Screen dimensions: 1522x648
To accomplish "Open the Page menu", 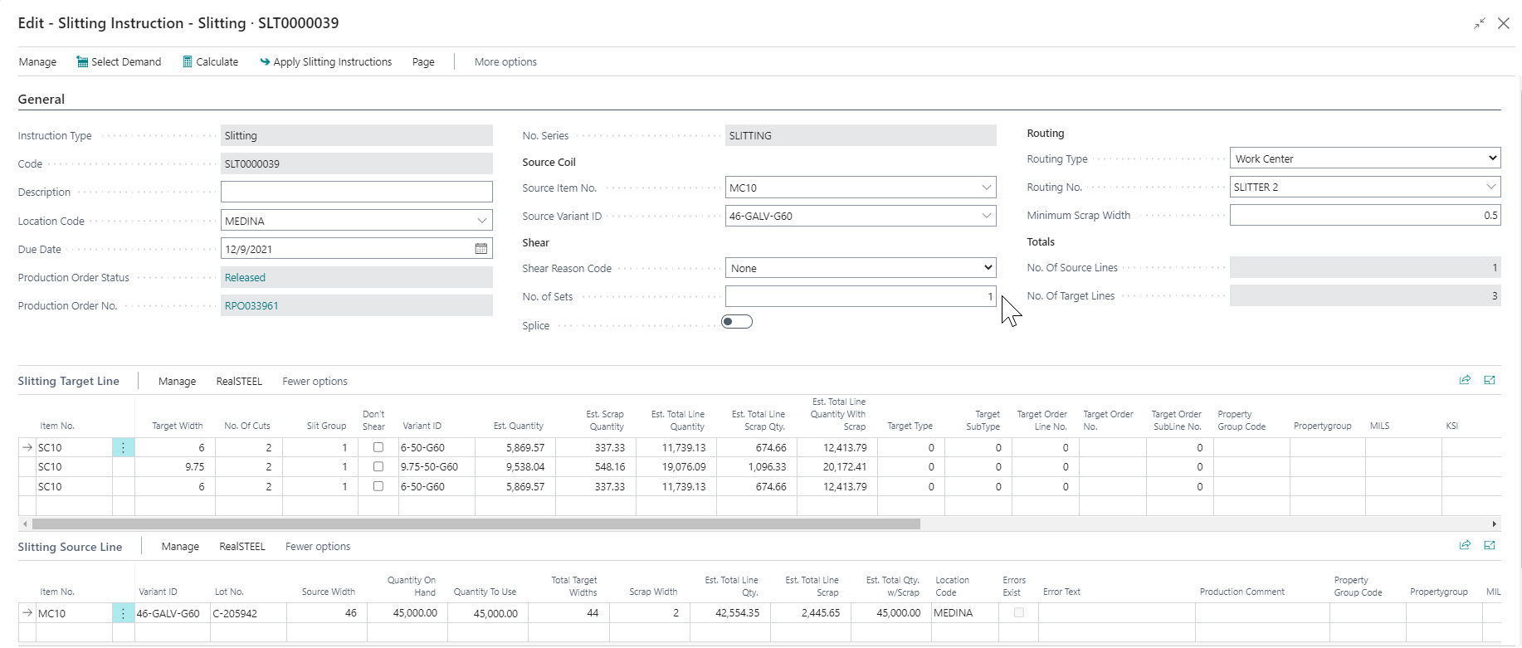I will pyautogui.click(x=423, y=61).
